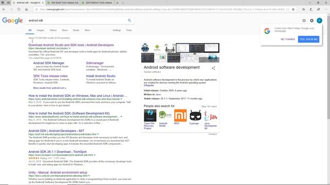This screenshot has height=185, width=330.
Task: Switch to SDK Build Tools release notes tab
Action: (63, 3)
